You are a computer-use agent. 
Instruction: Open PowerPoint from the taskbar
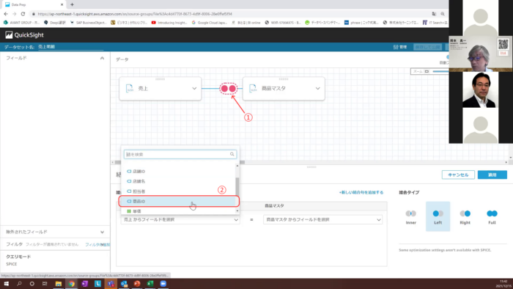137,283
